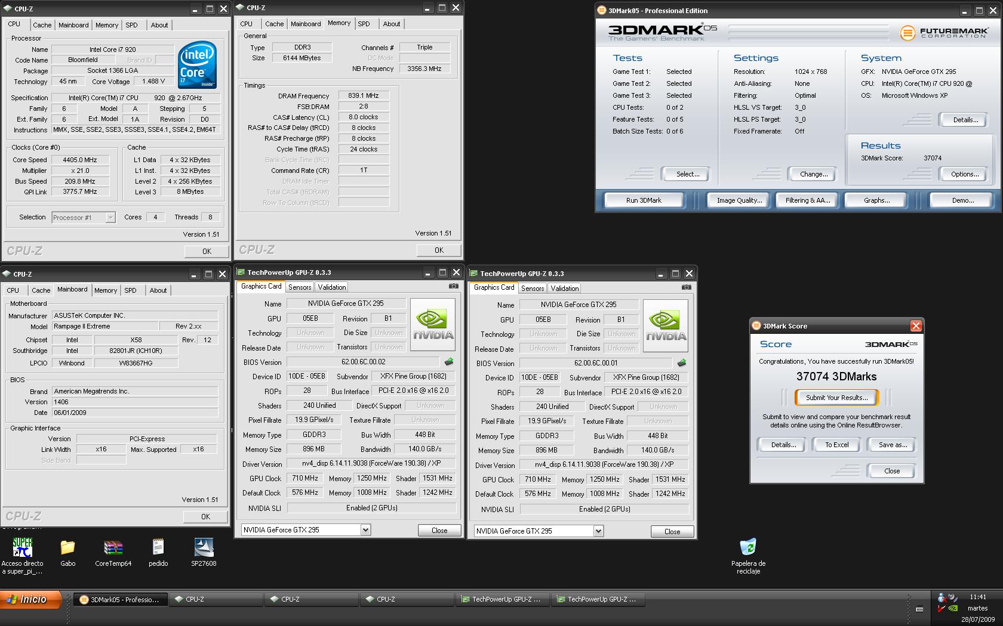Click the BIOS save chip icon beside 62.00.6C.00.02

(x=449, y=362)
